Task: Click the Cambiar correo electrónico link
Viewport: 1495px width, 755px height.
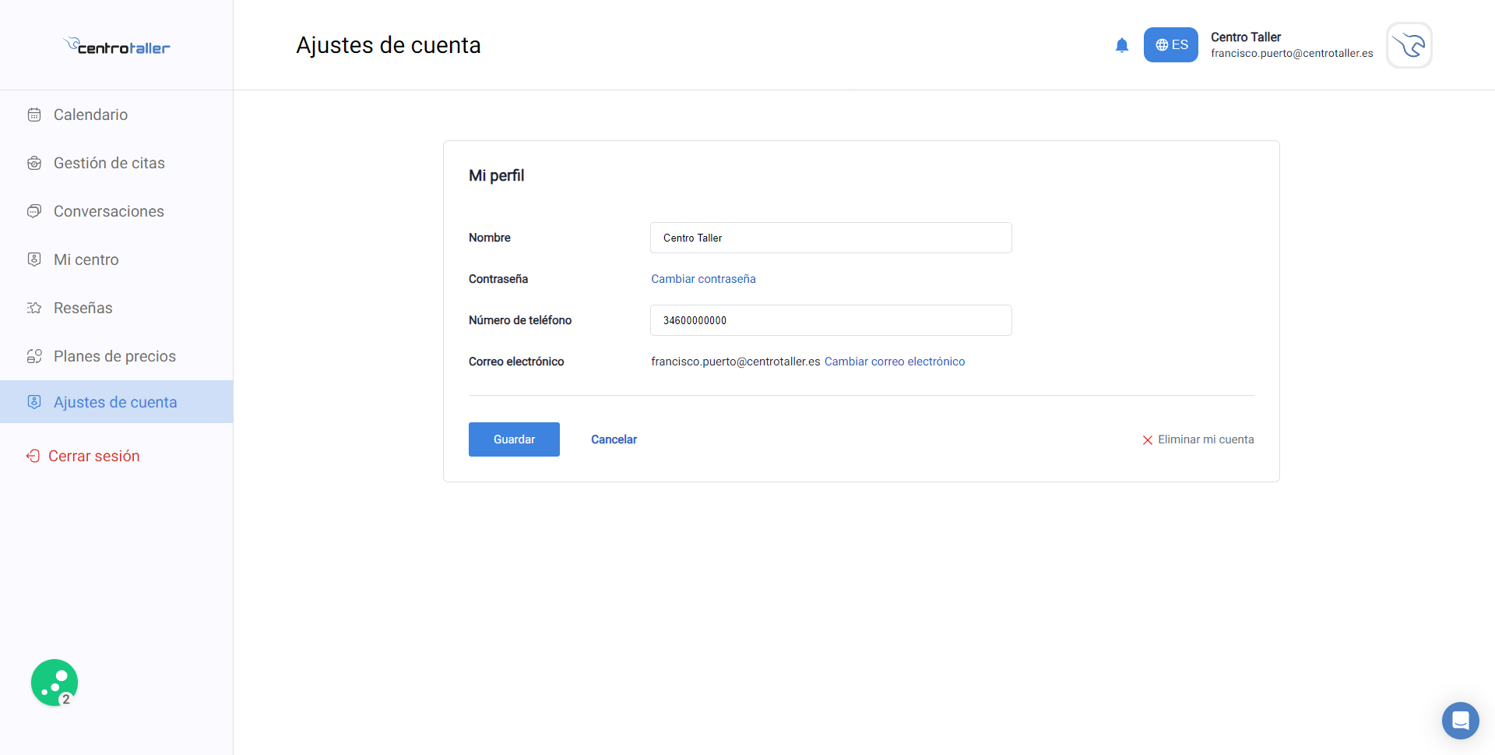Action: click(x=894, y=361)
